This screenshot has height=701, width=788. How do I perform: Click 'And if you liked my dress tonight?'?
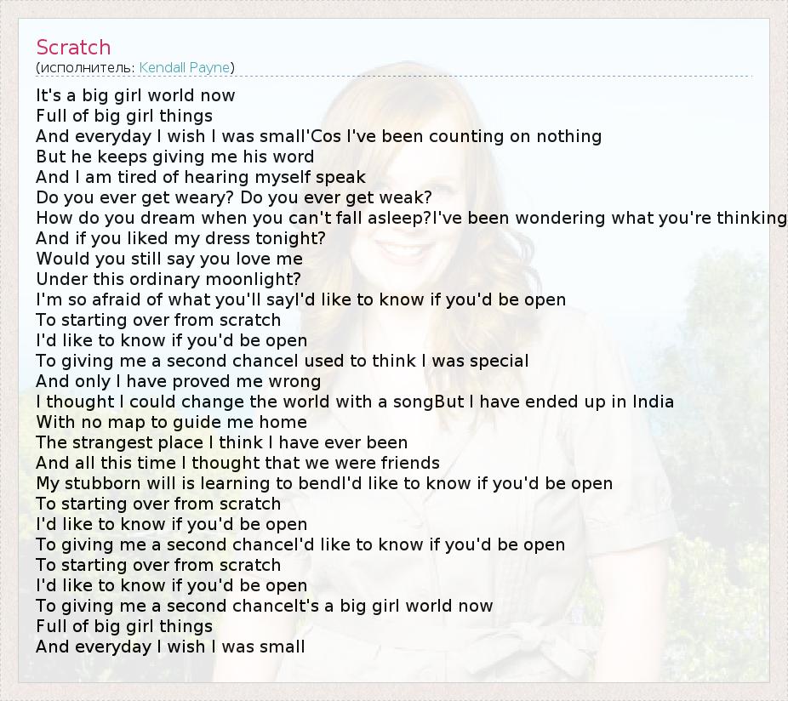pos(180,238)
